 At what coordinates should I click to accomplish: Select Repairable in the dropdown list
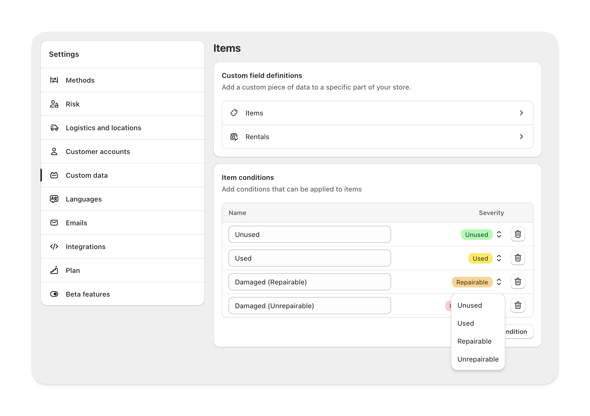tap(474, 341)
